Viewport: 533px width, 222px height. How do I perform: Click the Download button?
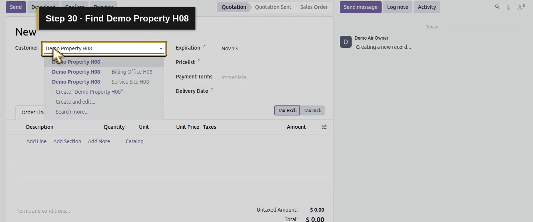coord(43,7)
